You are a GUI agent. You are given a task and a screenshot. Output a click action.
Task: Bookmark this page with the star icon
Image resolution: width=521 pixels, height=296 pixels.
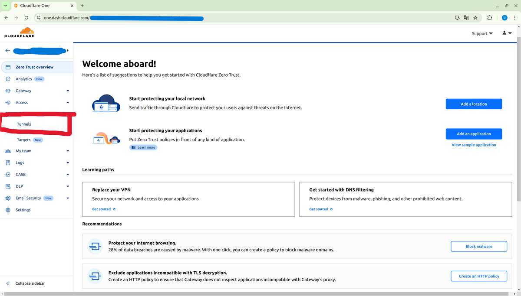(x=475, y=18)
